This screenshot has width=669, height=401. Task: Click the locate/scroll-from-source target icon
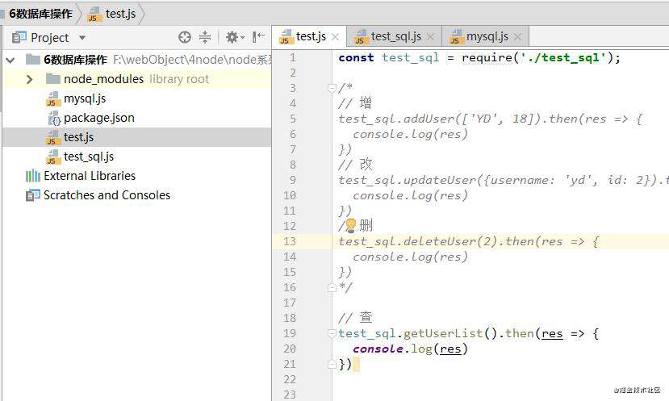[184, 38]
